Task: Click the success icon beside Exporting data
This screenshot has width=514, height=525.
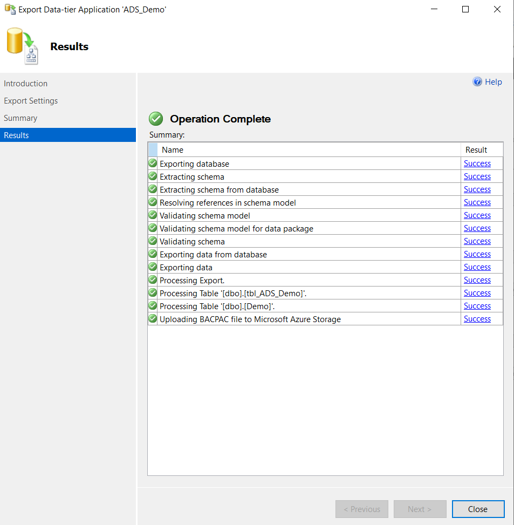Action: (x=153, y=267)
